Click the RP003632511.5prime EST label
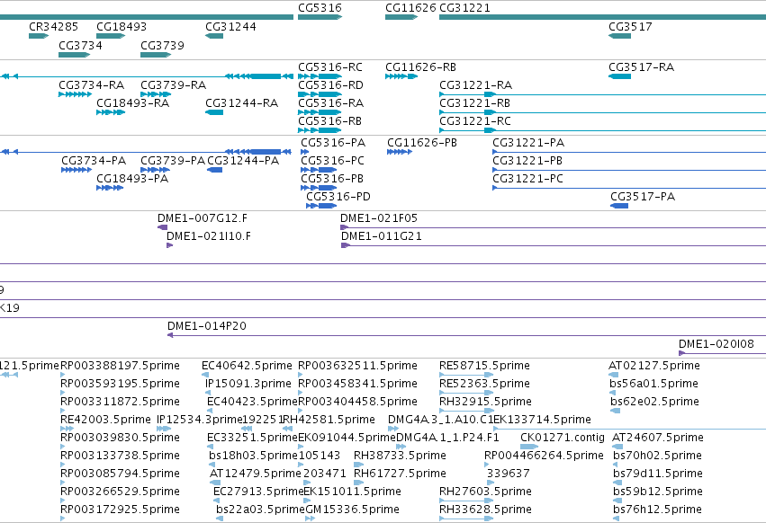766x523 pixels. (x=357, y=366)
